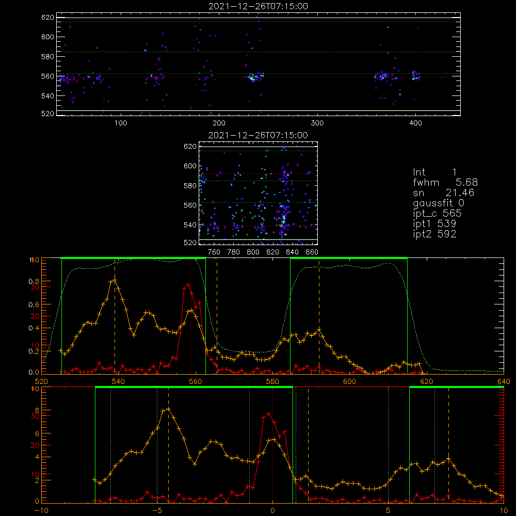This screenshot has height=516, width=516.
Task: Select the 'ipt1 539' readout
Action: click(x=434, y=224)
